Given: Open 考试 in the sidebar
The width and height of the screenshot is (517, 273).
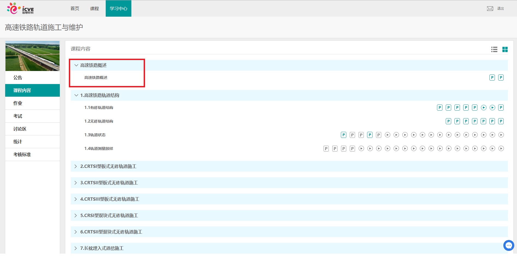Looking at the screenshot, I should click(x=33, y=116).
